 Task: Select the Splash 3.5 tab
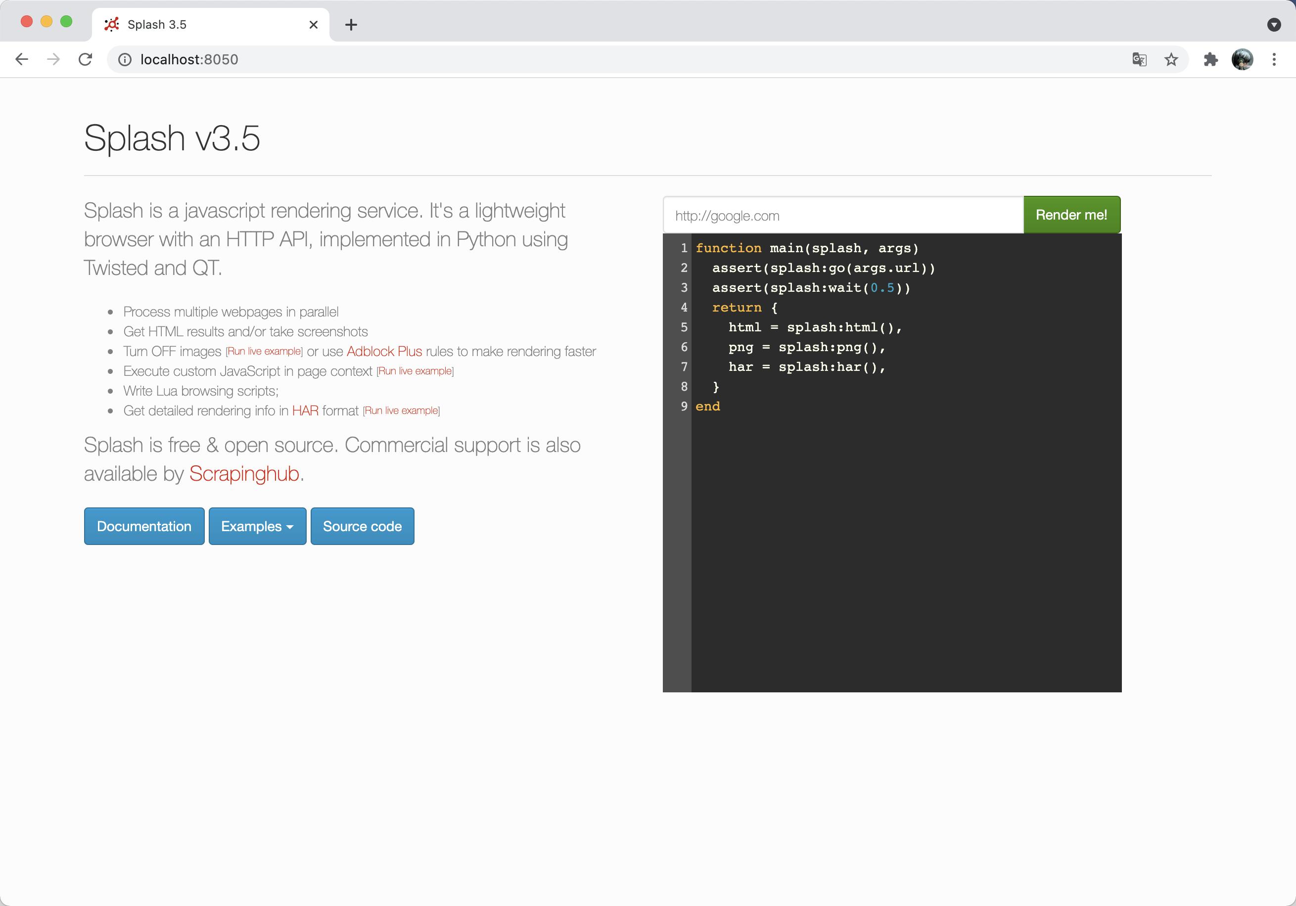coord(210,24)
